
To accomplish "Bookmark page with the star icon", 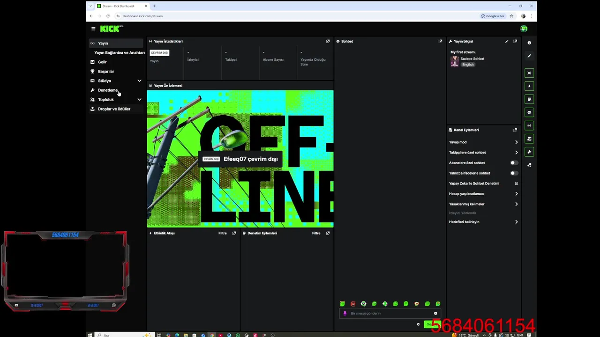I will point(511,16).
